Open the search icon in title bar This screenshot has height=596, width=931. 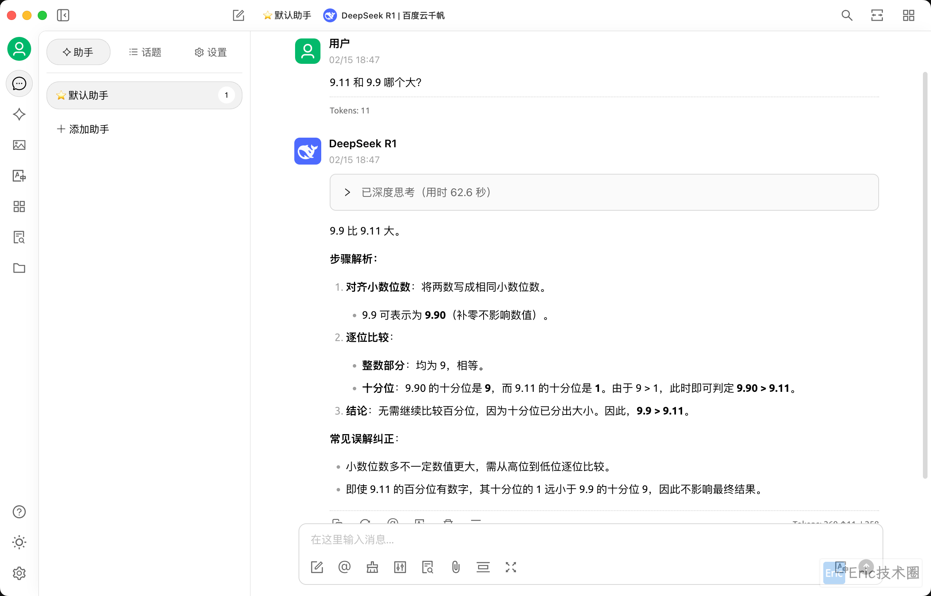coord(847,15)
